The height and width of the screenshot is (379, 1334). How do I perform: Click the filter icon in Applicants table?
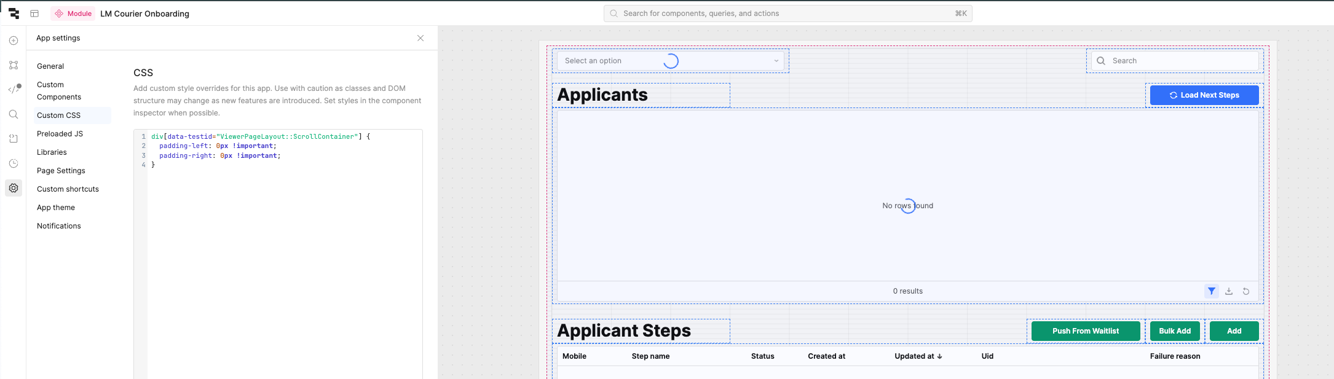pos(1211,291)
